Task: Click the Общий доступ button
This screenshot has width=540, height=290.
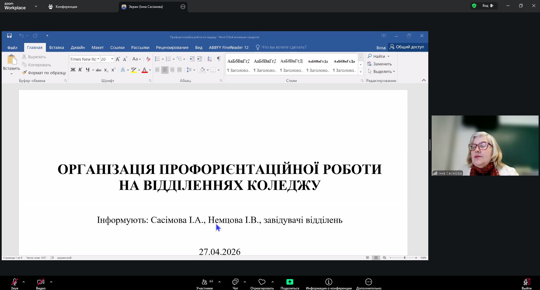Action: [x=407, y=47]
